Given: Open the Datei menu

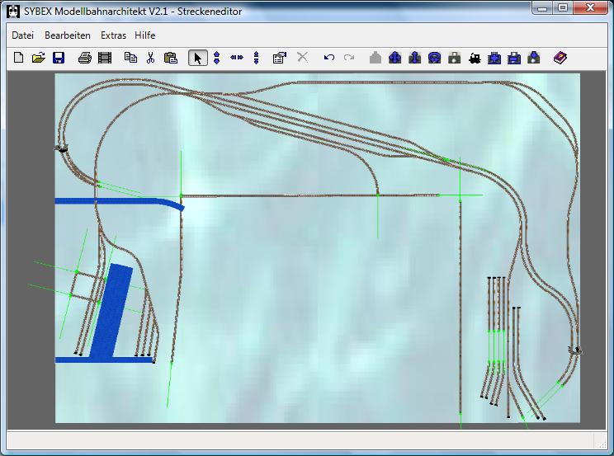Looking at the screenshot, I should pyautogui.click(x=22, y=35).
